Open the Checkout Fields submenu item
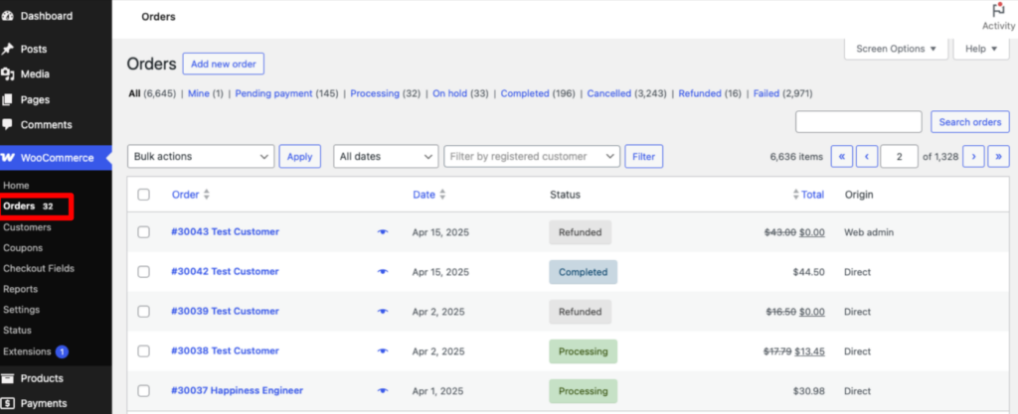This screenshot has height=414, width=1018. coord(39,268)
